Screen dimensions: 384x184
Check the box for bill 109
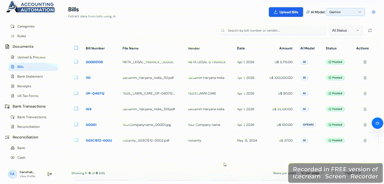(76, 109)
